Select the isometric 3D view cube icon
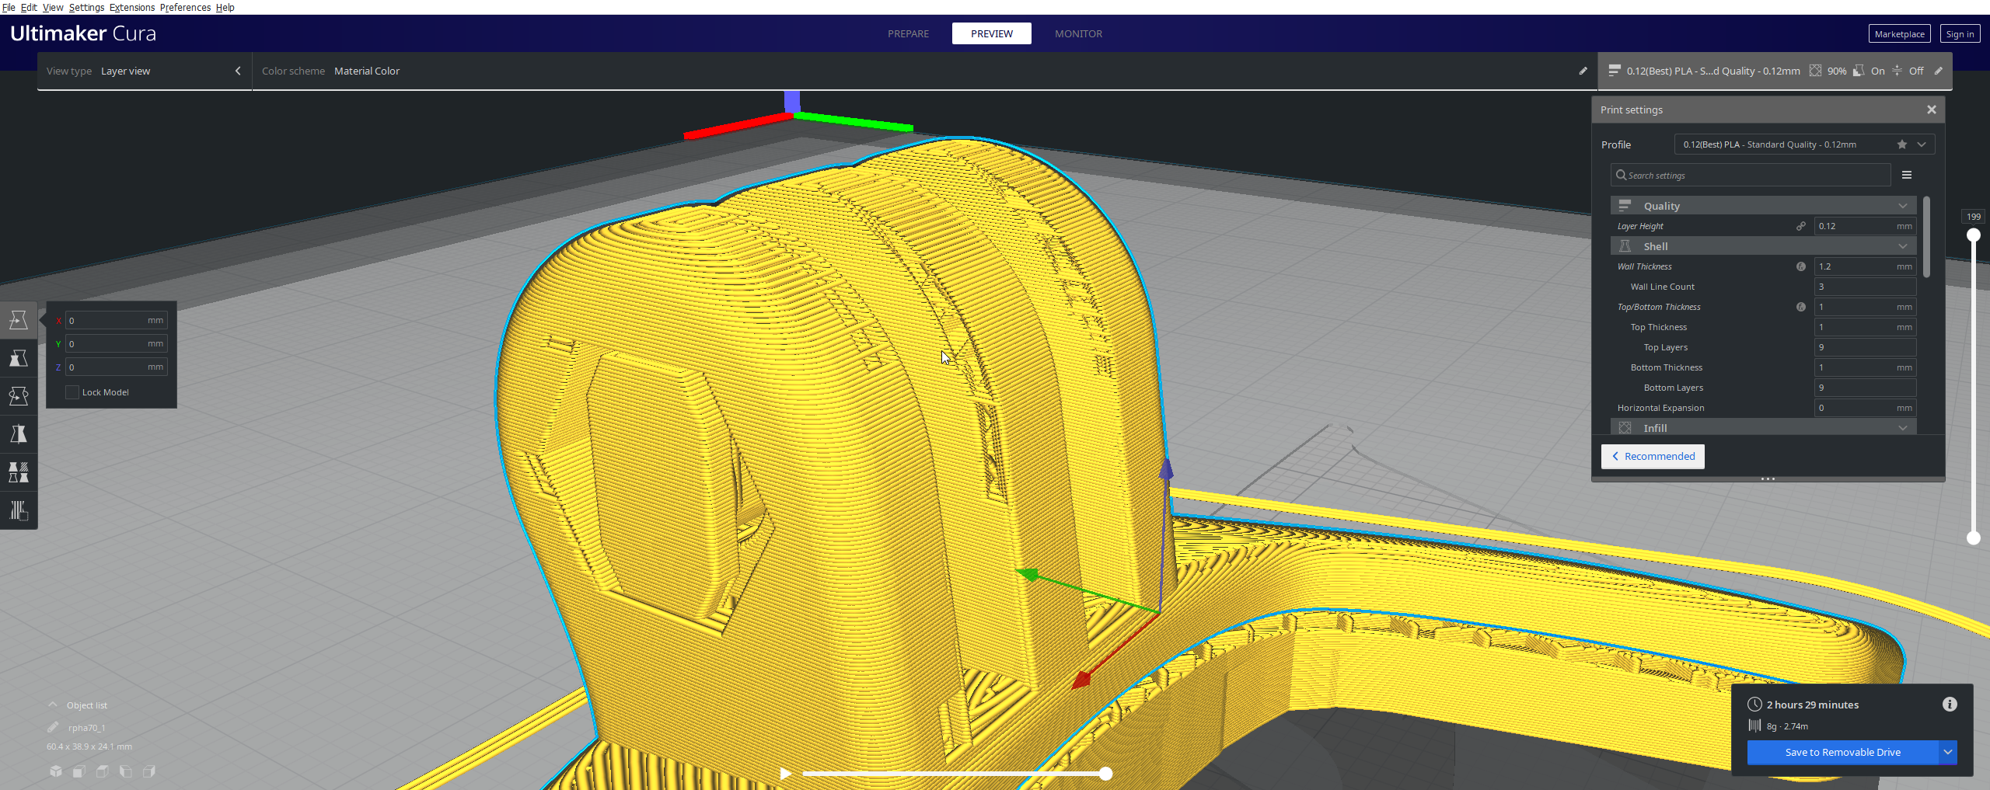The height and width of the screenshot is (790, 1990). tap(55, 771)
